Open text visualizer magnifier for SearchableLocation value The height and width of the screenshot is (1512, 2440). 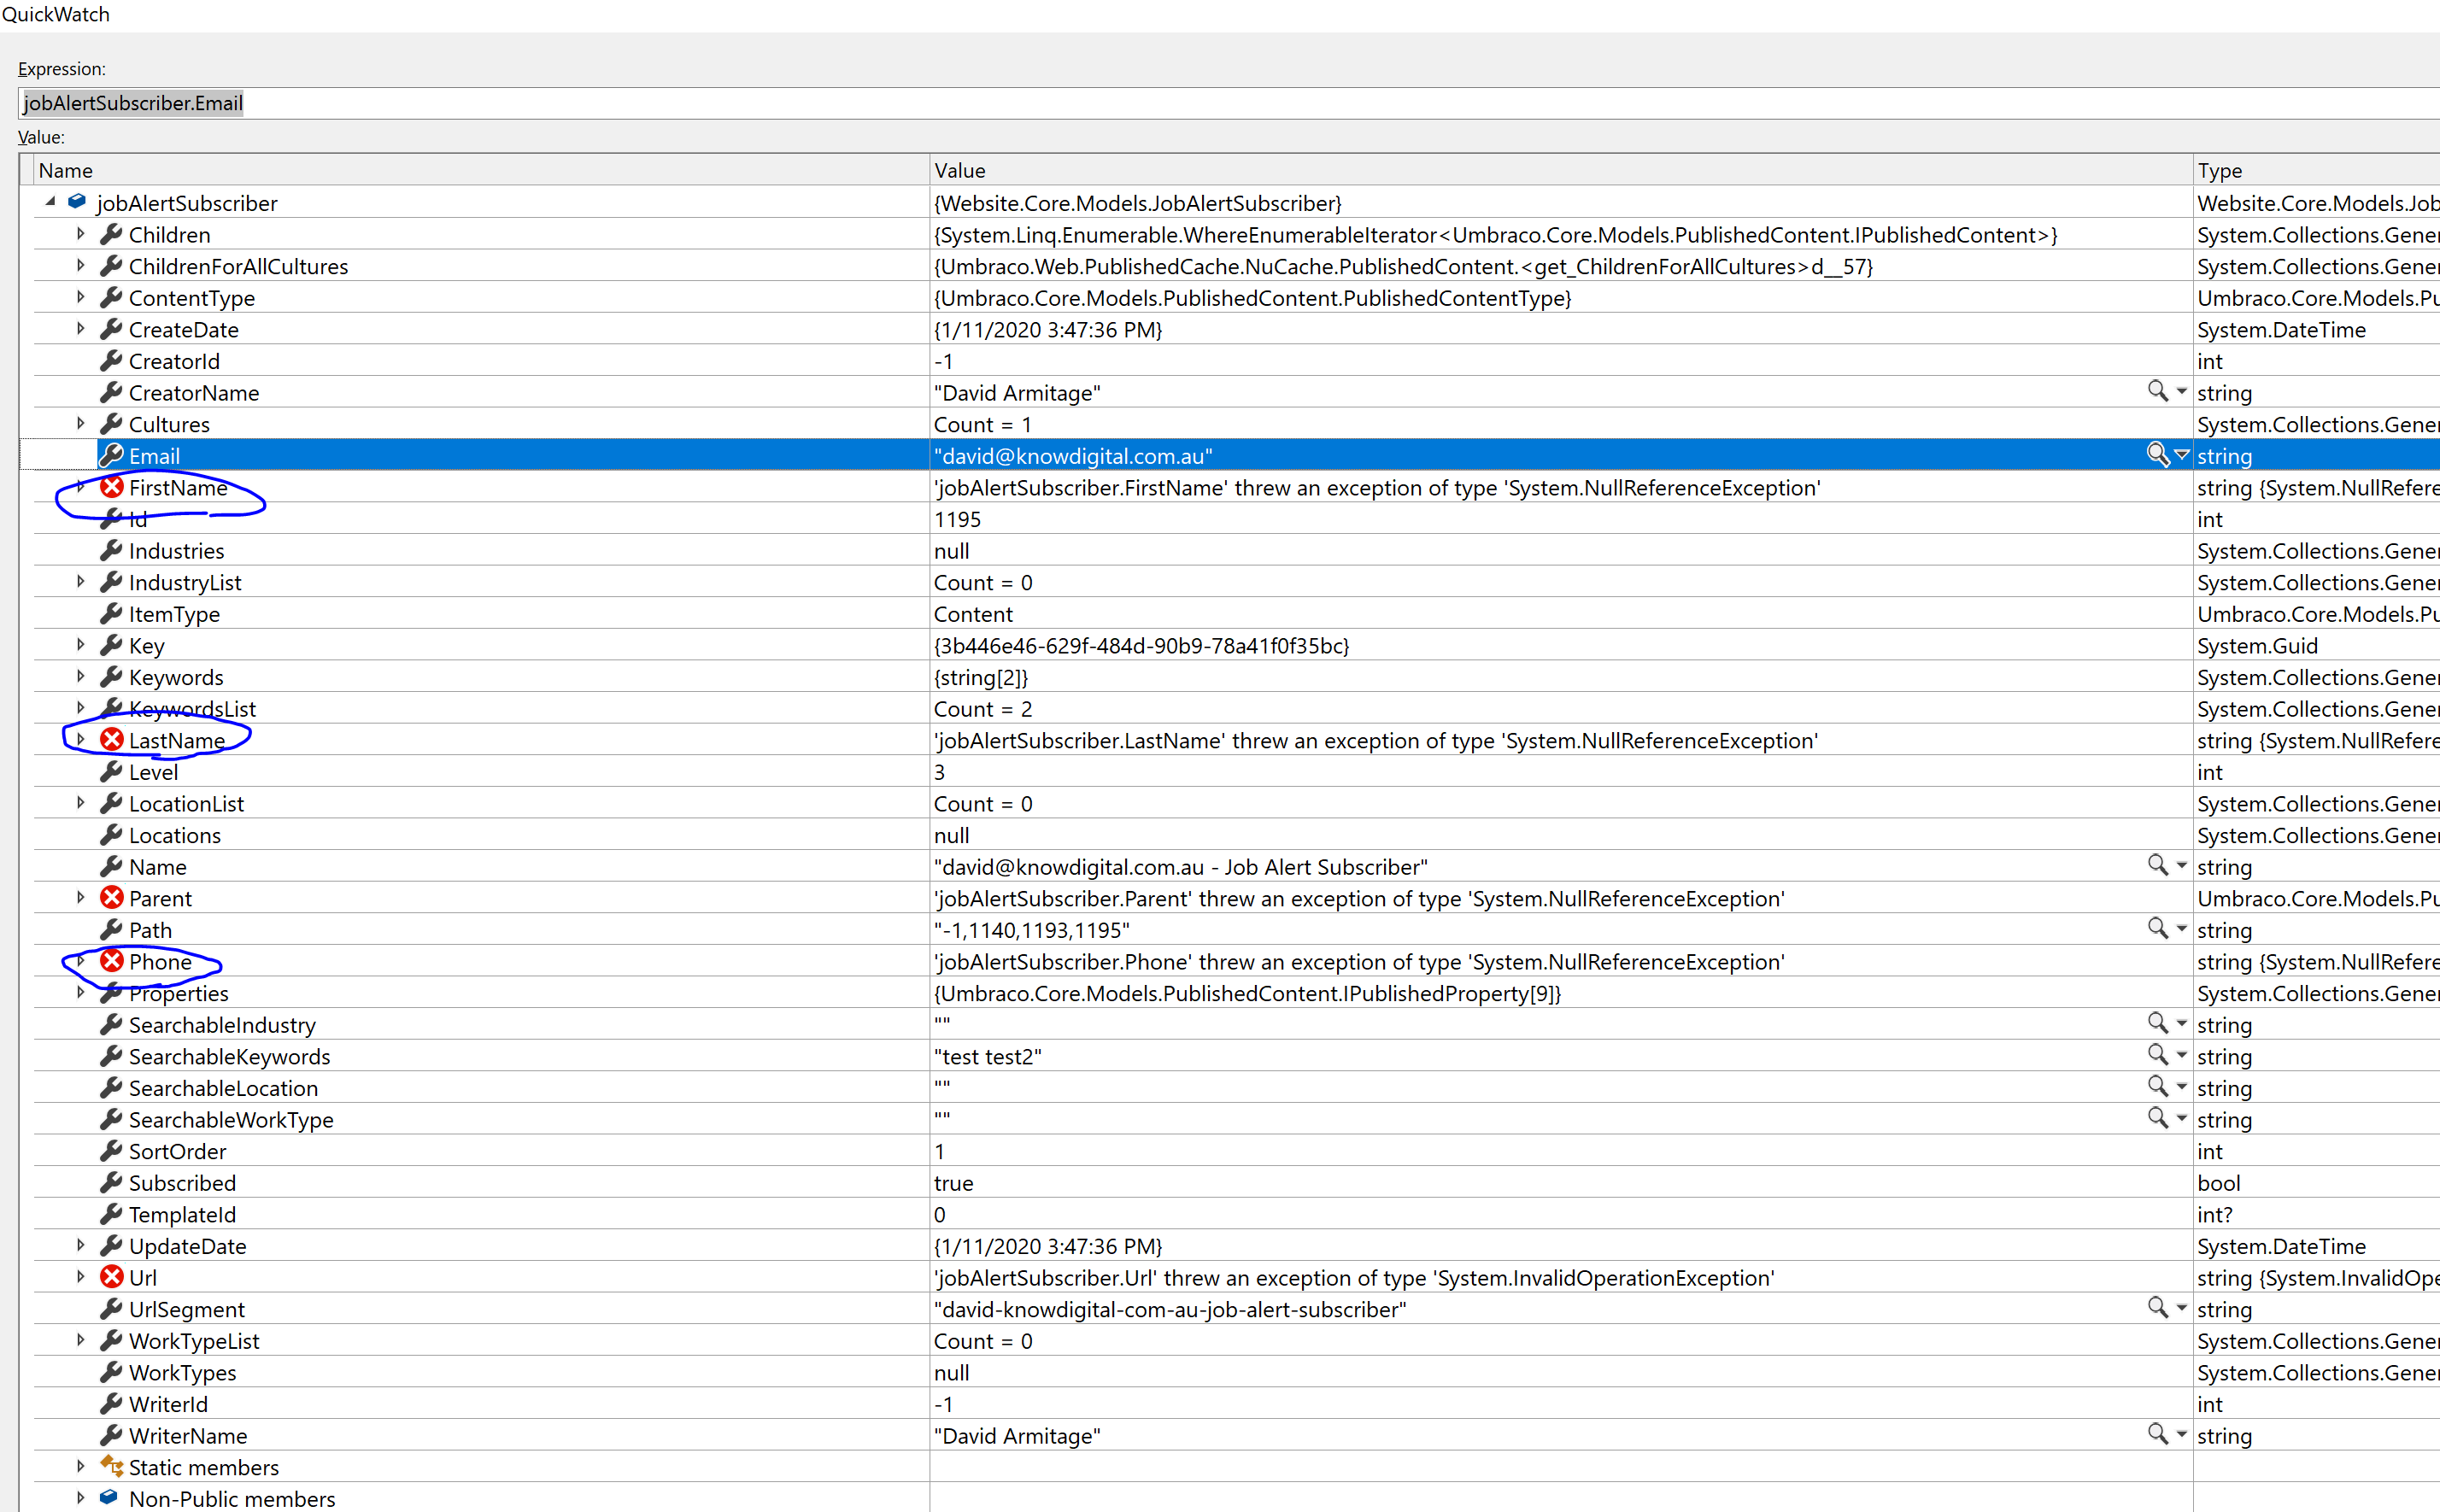[x=2158, y=1086]
